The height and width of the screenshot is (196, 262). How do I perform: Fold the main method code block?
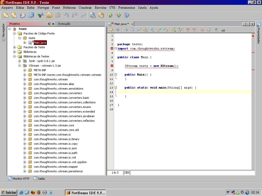(116, 88)
